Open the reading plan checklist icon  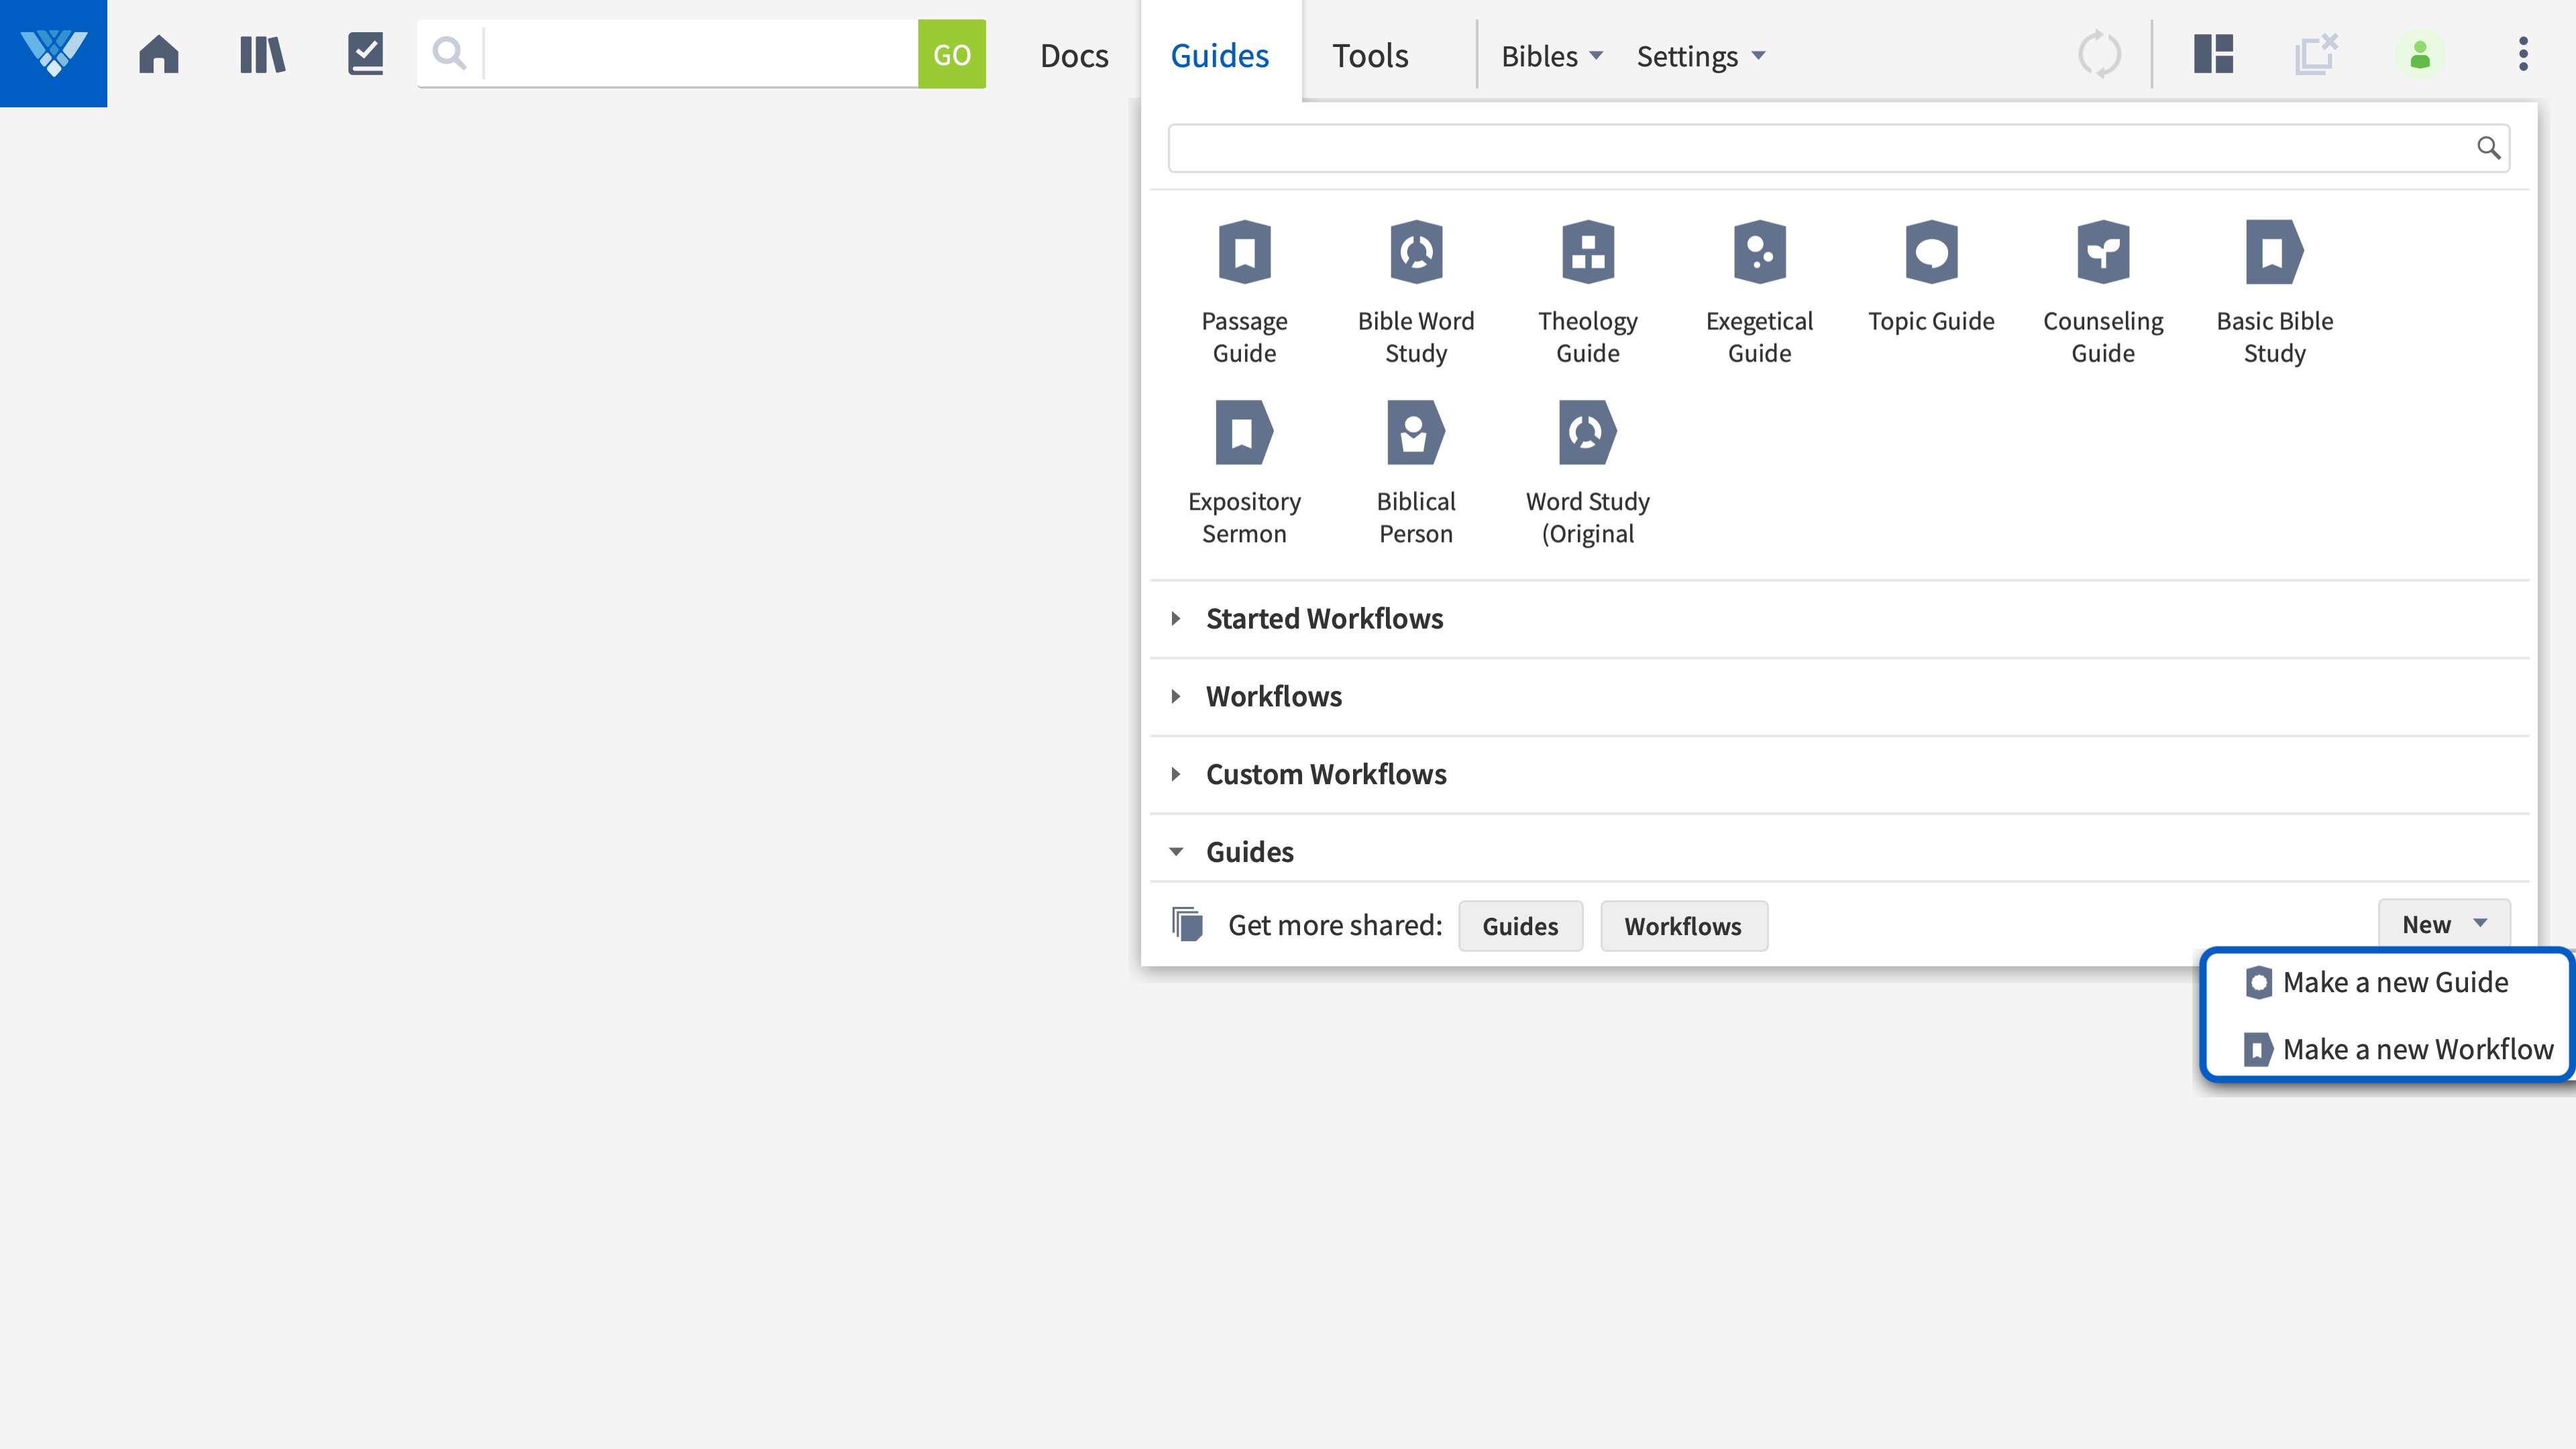pyautogui.click(x=366, y=54)
